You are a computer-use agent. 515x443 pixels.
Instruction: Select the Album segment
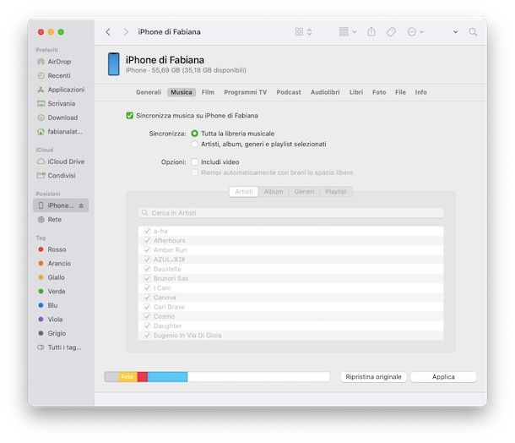point(274,191)
